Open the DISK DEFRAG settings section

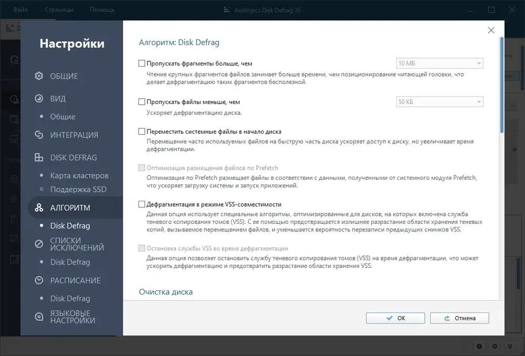coord(73,157)
